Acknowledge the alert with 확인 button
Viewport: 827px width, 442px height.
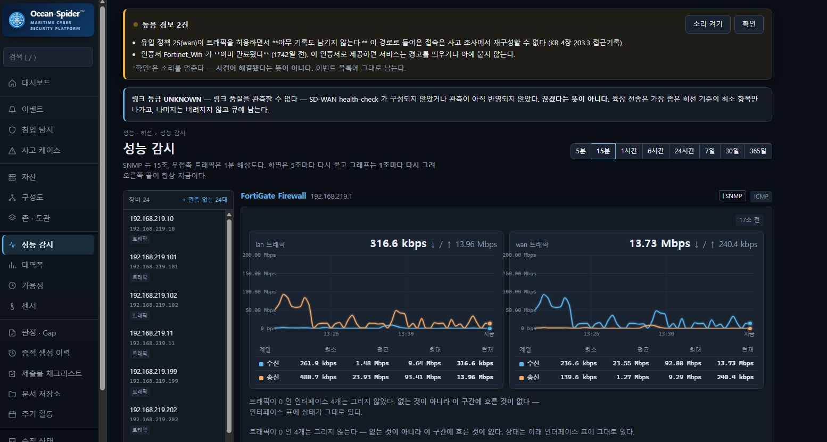coord(749,24)
